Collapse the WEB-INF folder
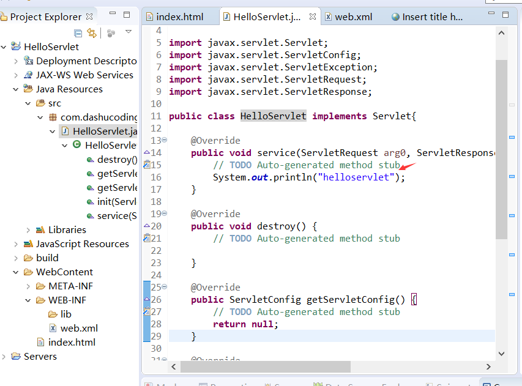522x386 pixels. click(28, 300)
